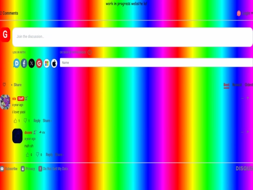Click the Name input field
The image size is (253, 190).
(x=156, y=62)
